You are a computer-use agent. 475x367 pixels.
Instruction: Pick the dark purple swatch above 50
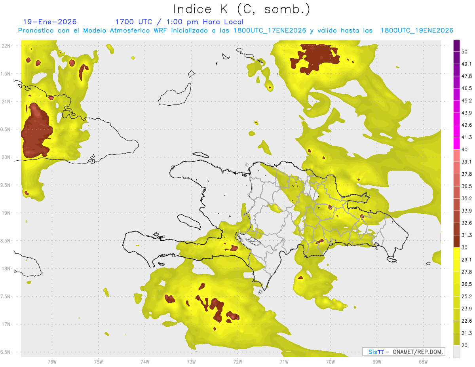click(x=457, y=46)
